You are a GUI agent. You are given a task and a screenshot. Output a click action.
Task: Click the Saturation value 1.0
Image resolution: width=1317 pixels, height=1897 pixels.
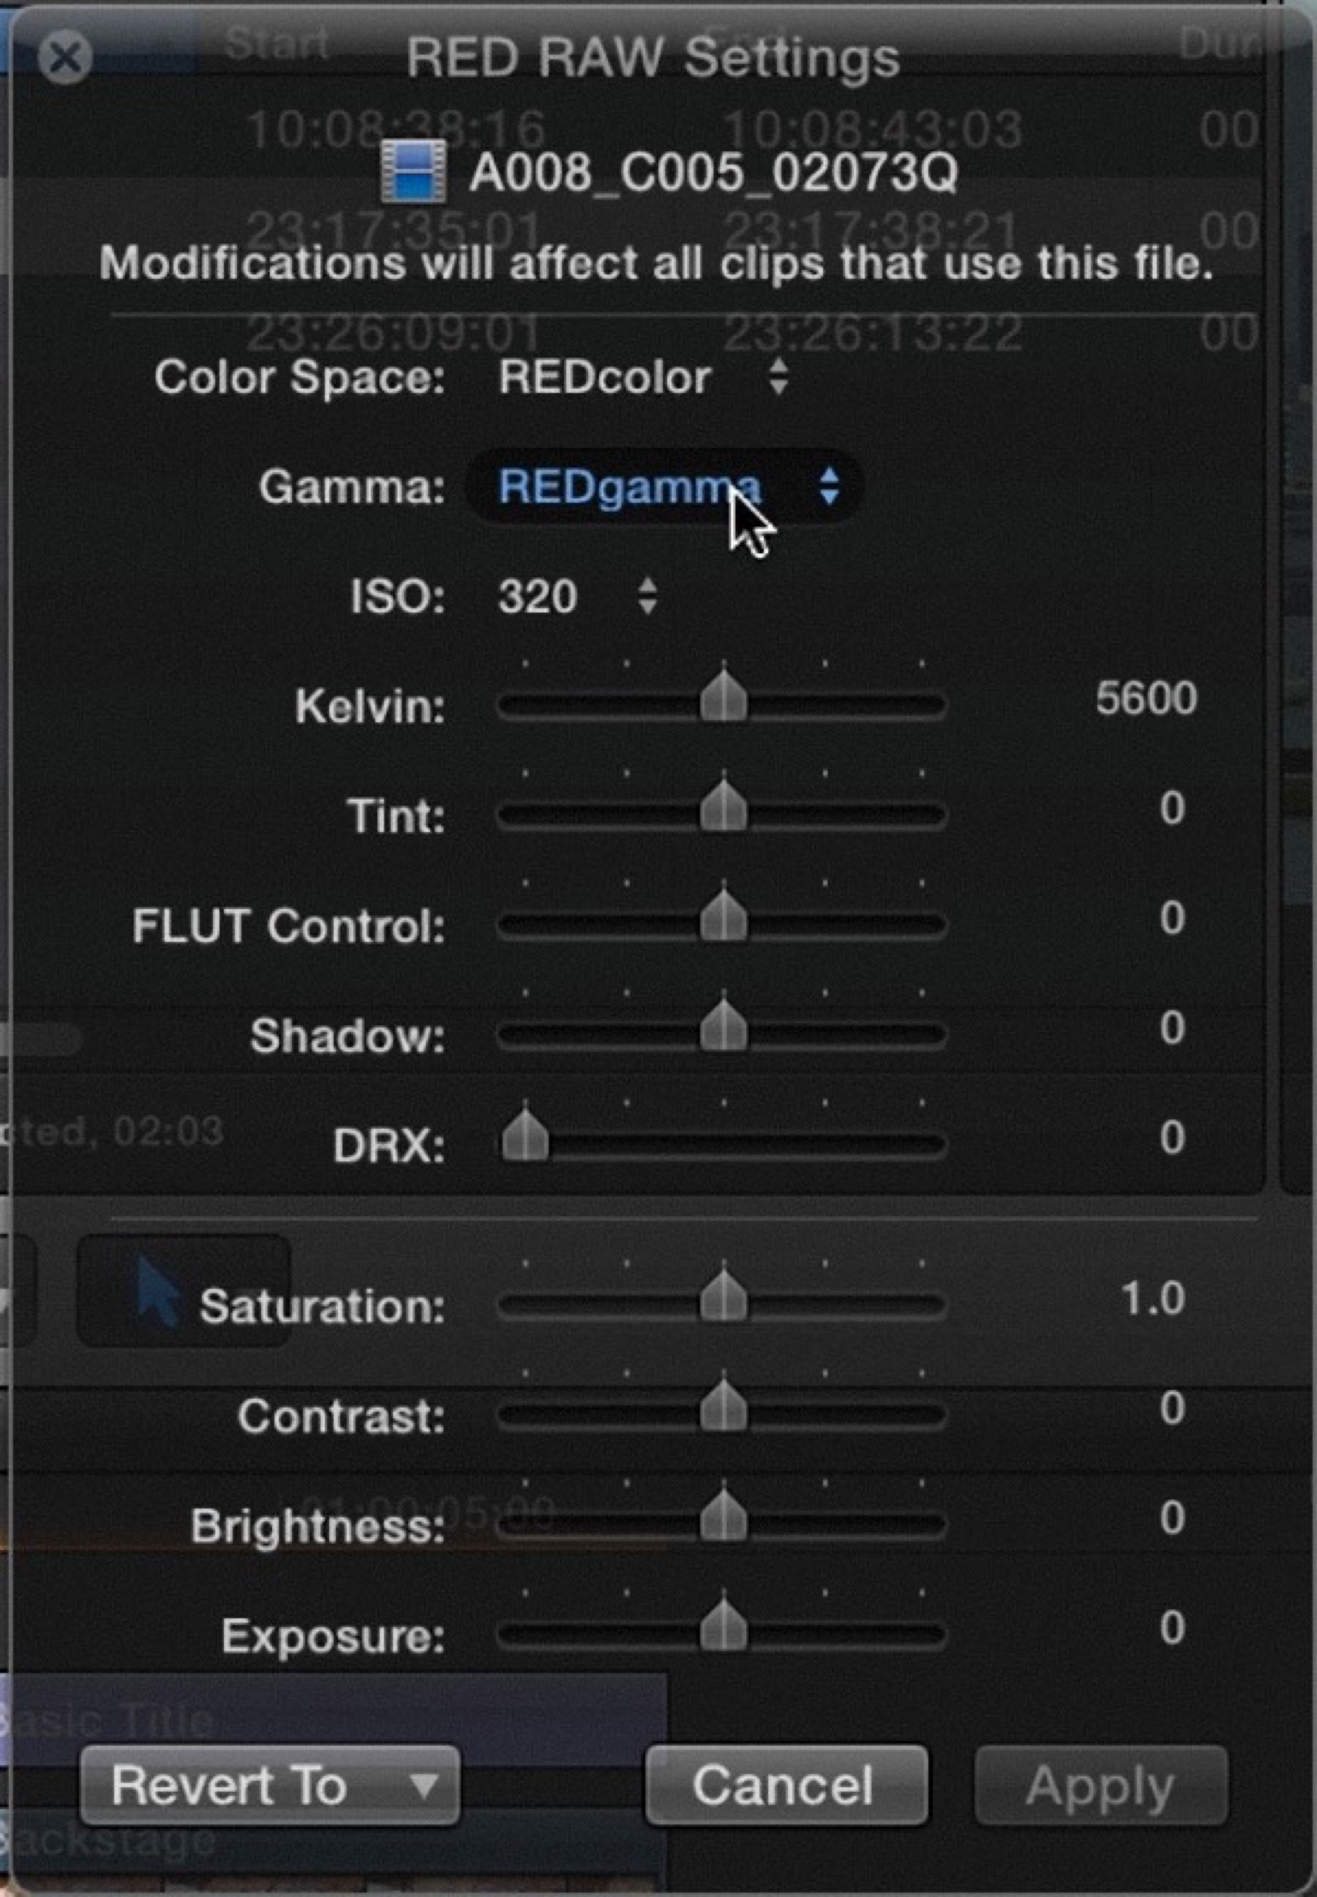[x=1153, y=1300]
